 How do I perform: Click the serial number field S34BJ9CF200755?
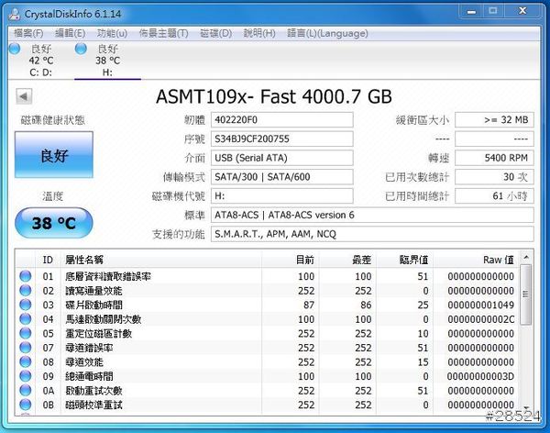coord(282,139)
